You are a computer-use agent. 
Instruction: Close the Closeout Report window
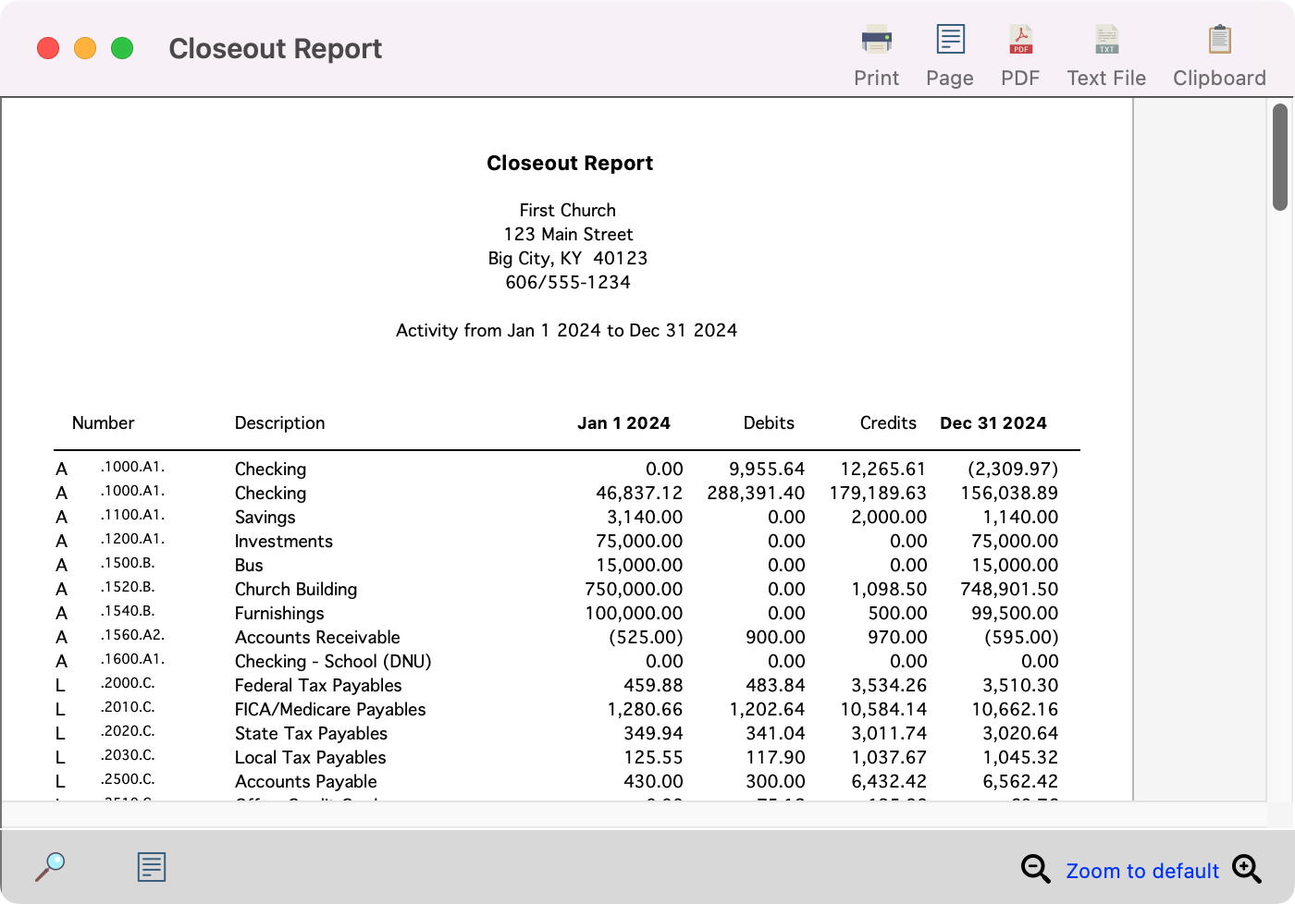click(x=48, y=48)
